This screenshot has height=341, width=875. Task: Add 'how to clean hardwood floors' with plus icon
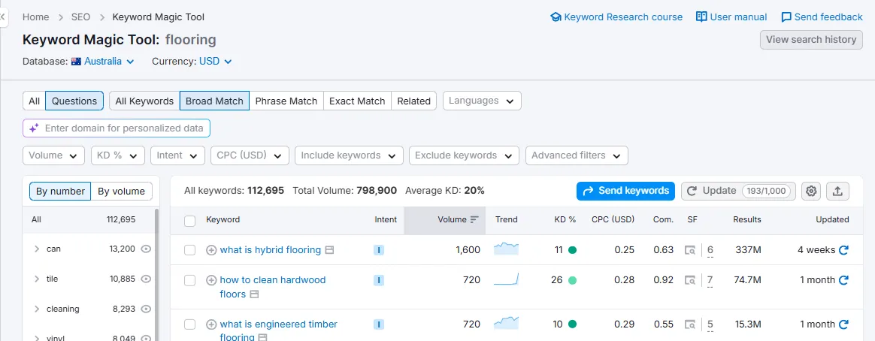(x=211, y=279)
